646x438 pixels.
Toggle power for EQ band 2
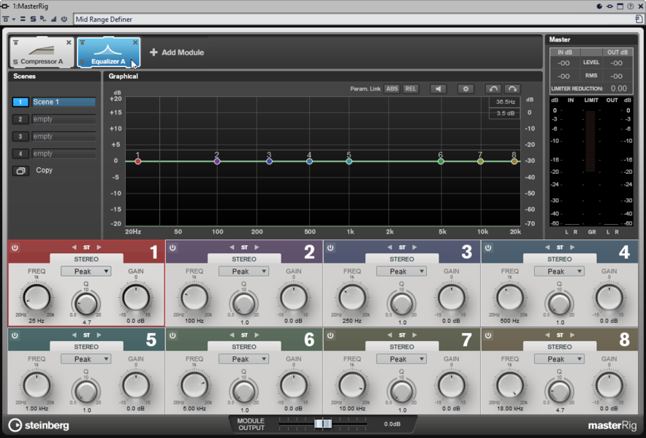(172, 247)
